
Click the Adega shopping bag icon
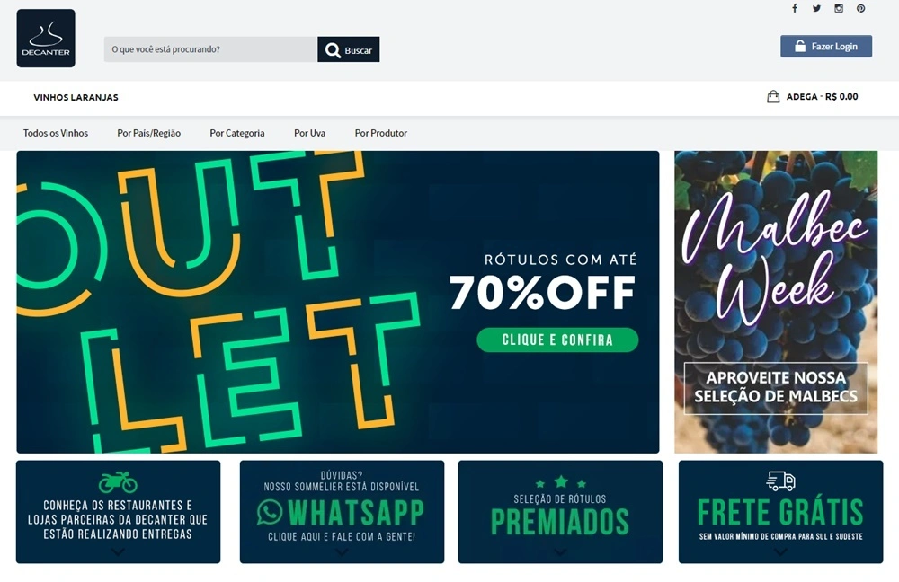(773, 96)
